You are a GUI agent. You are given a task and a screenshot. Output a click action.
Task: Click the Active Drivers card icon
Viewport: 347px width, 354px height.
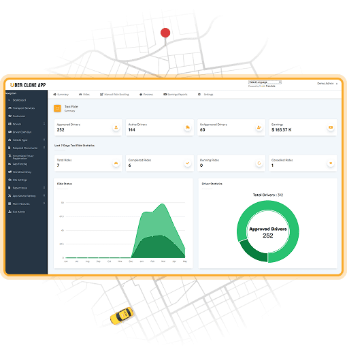(188, 127)
